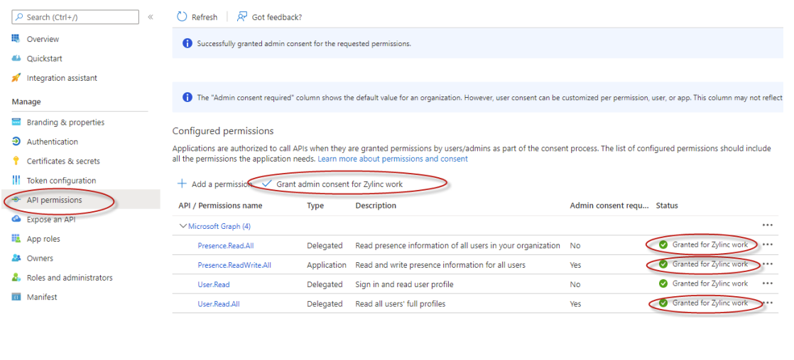794x360 pixels.
Task: Open Branding & properties page
Action: click(65, 123)
